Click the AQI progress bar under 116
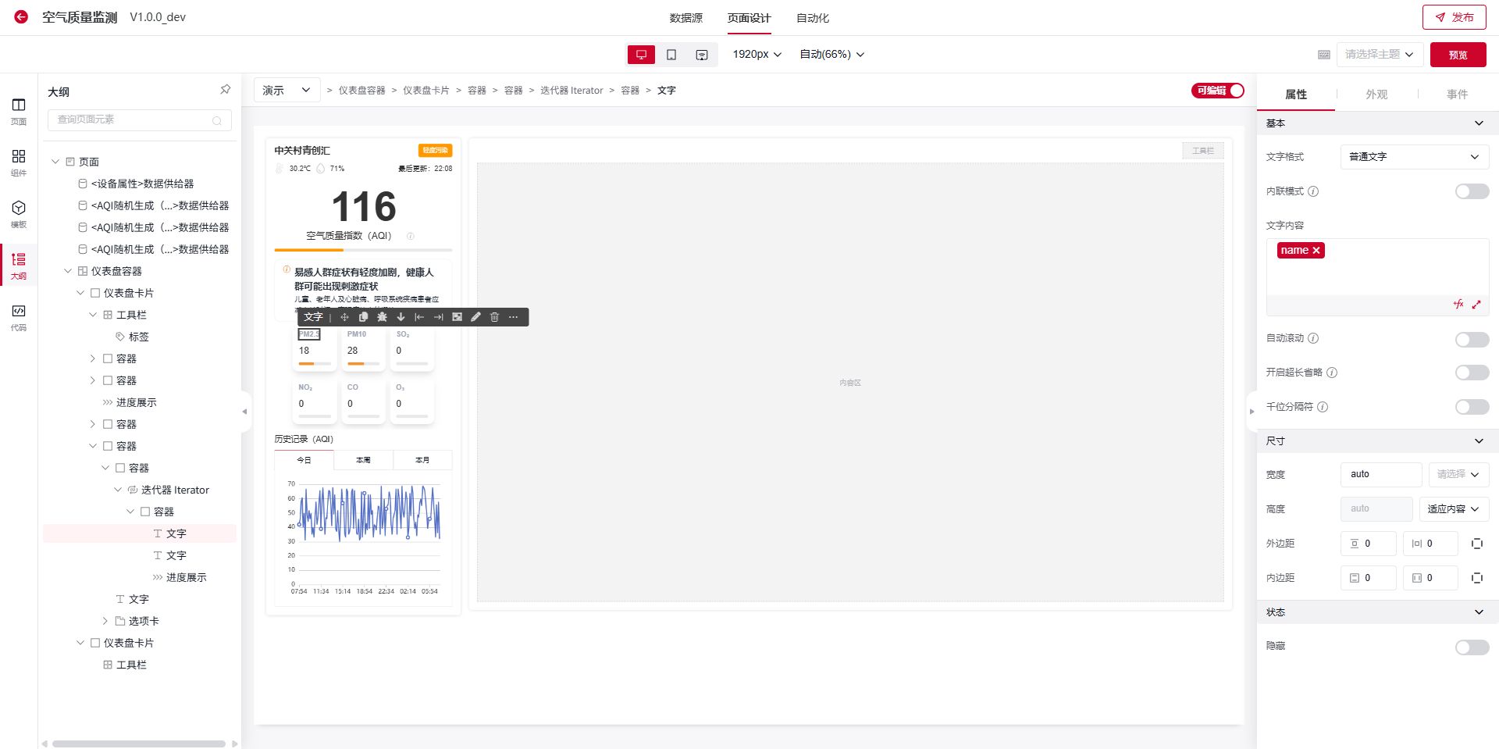1499x749 pixels. pyautogui.click(x=363, y=251)
